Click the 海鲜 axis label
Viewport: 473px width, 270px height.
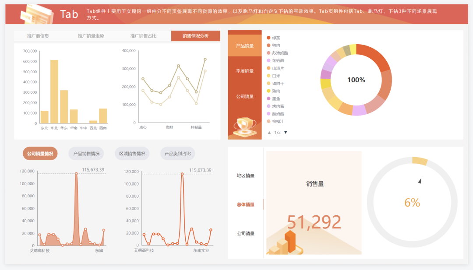[x=169, y=127]
